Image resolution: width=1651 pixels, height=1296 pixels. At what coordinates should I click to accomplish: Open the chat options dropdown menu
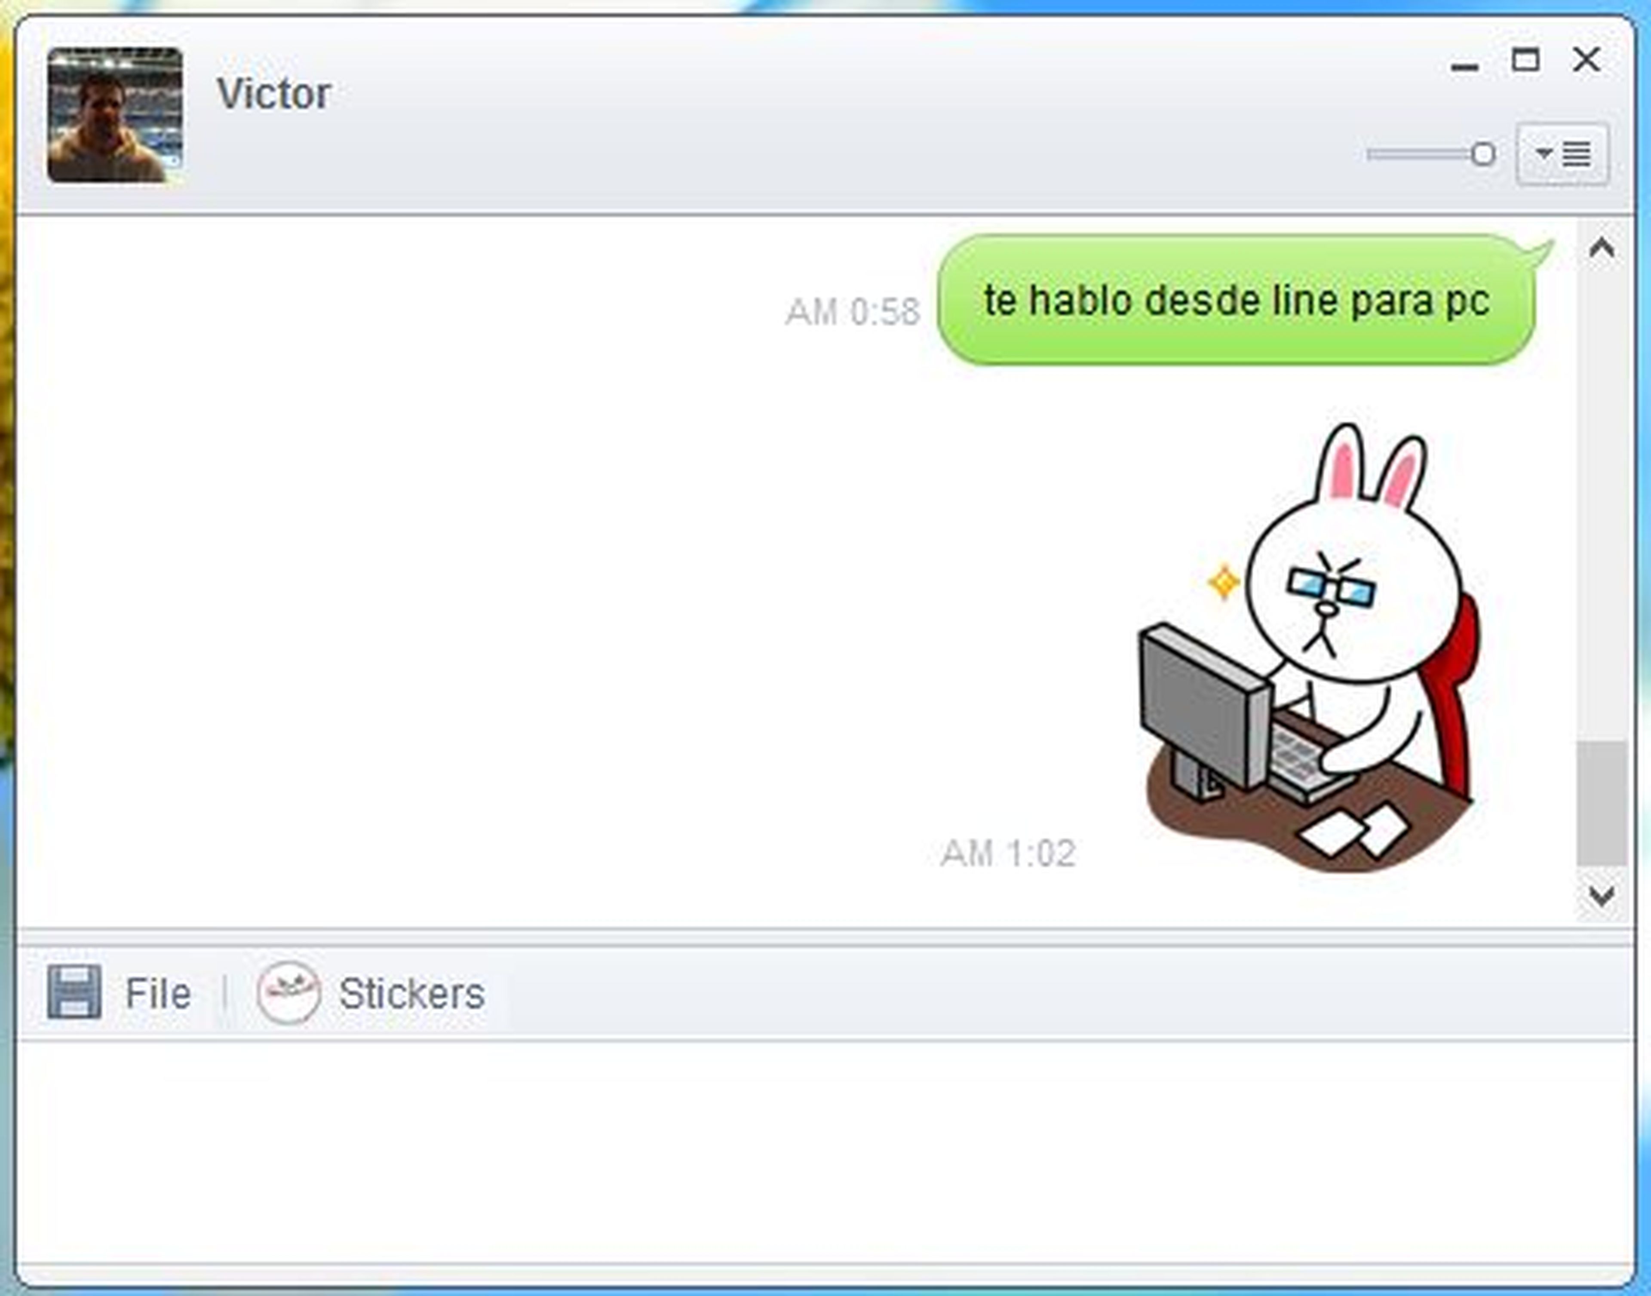click(1562, 154)
